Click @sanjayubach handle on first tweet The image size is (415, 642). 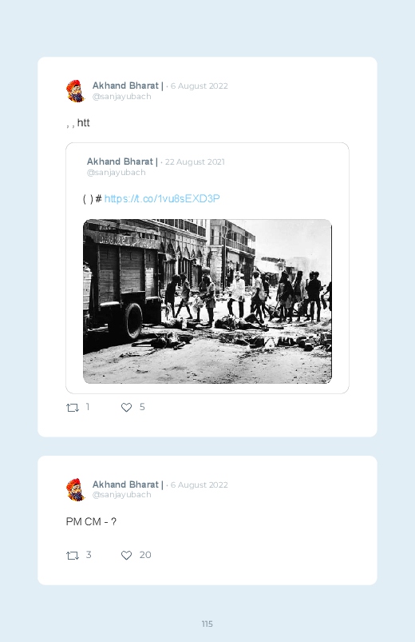click(x=122, y=96)
